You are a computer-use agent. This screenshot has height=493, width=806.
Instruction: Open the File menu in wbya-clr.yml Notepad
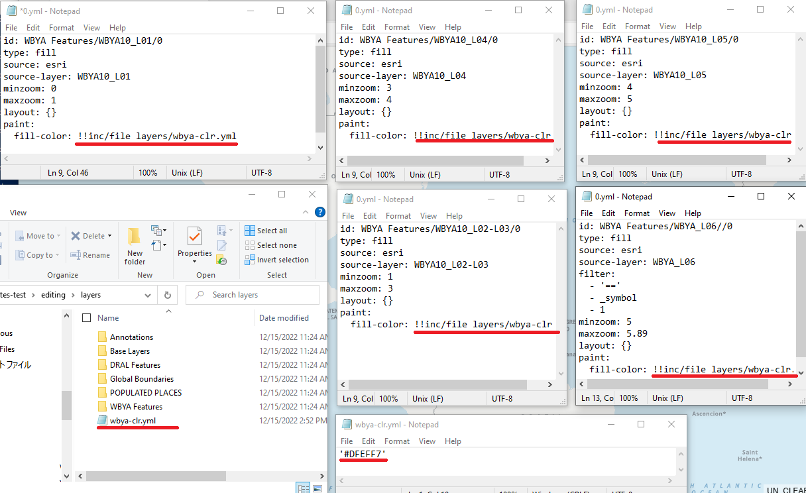pos(347,441)
